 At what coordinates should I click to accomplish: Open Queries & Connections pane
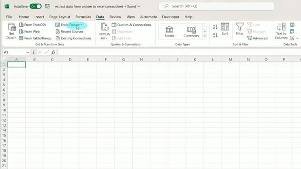coord(132,25)
